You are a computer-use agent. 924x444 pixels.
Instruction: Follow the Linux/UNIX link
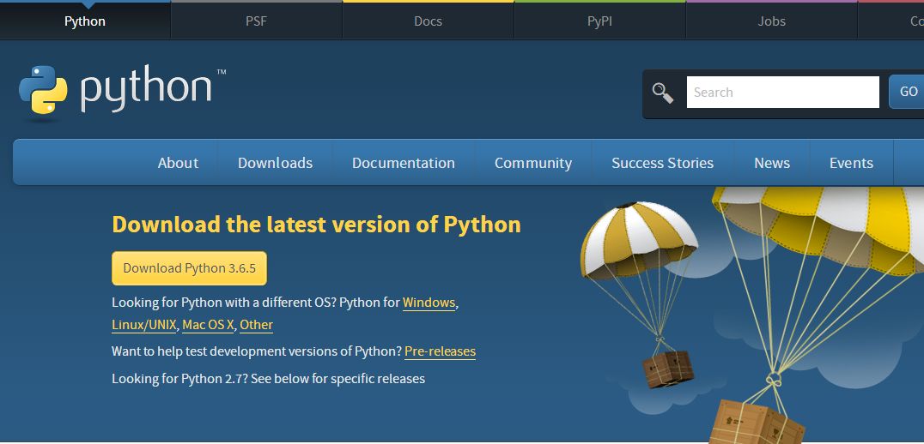pyautogui.click(x=143, y=325)
